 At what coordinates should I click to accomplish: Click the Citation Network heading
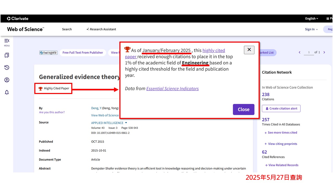pos(277,72)
